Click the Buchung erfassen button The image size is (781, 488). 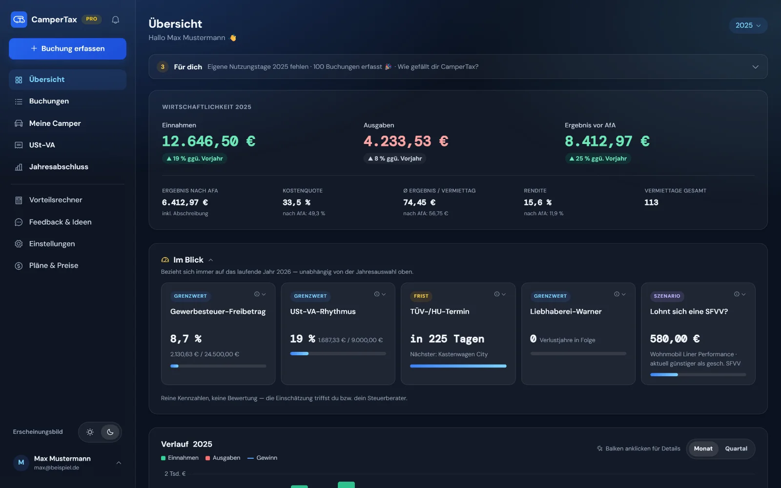67,49
